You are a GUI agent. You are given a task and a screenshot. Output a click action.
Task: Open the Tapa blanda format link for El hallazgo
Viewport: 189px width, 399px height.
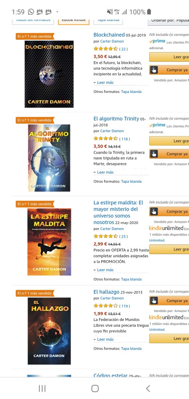coord(131,349)
